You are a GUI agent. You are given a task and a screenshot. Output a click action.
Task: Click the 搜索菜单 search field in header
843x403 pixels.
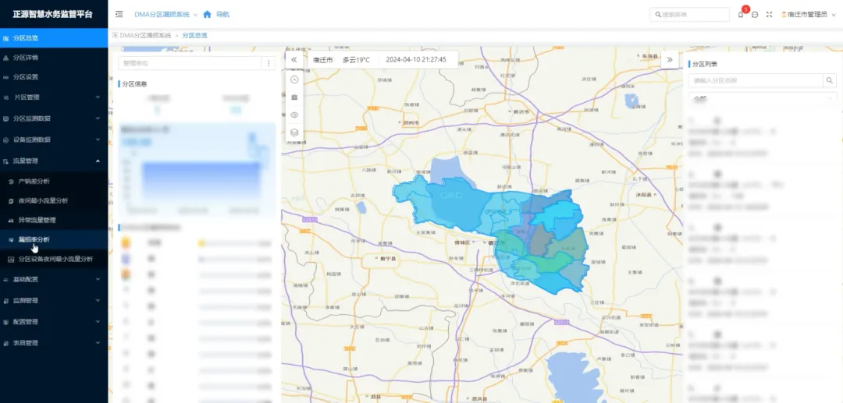[x=693, y=15]
